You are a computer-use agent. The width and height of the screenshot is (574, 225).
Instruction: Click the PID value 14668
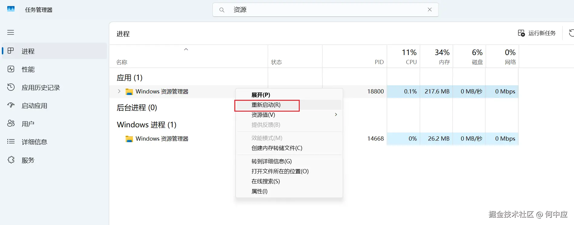(375, 139)
